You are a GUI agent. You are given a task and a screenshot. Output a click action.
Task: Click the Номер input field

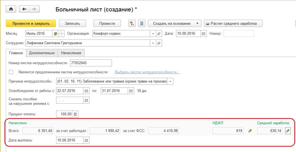coord(239,34)
